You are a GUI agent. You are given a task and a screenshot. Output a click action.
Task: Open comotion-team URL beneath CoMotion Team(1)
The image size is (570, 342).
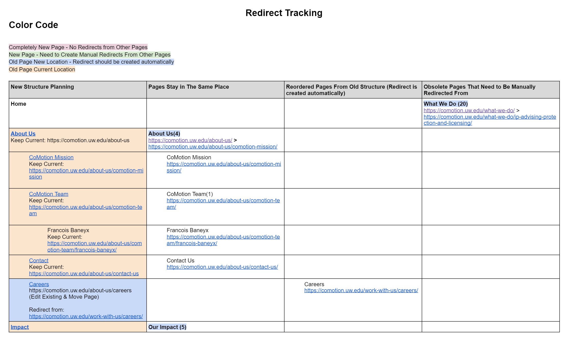[x=223, y=204]
